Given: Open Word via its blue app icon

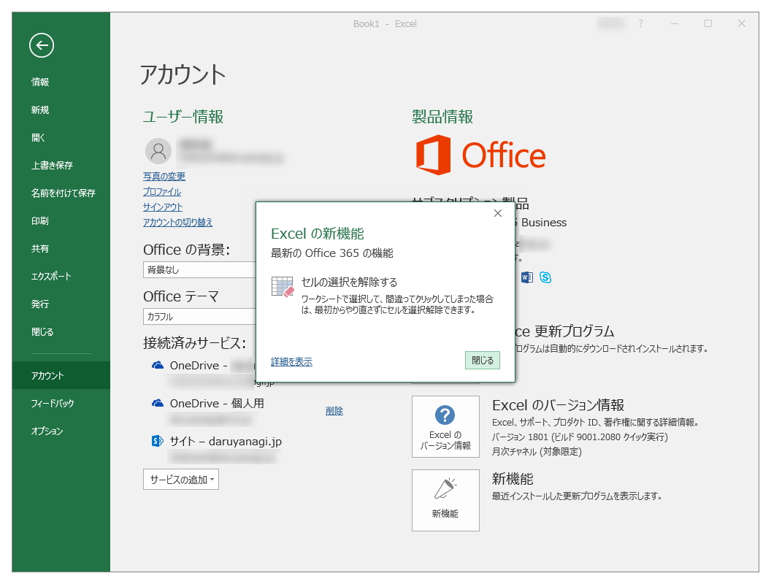Looking at the screenshot, I should point(526,277).
